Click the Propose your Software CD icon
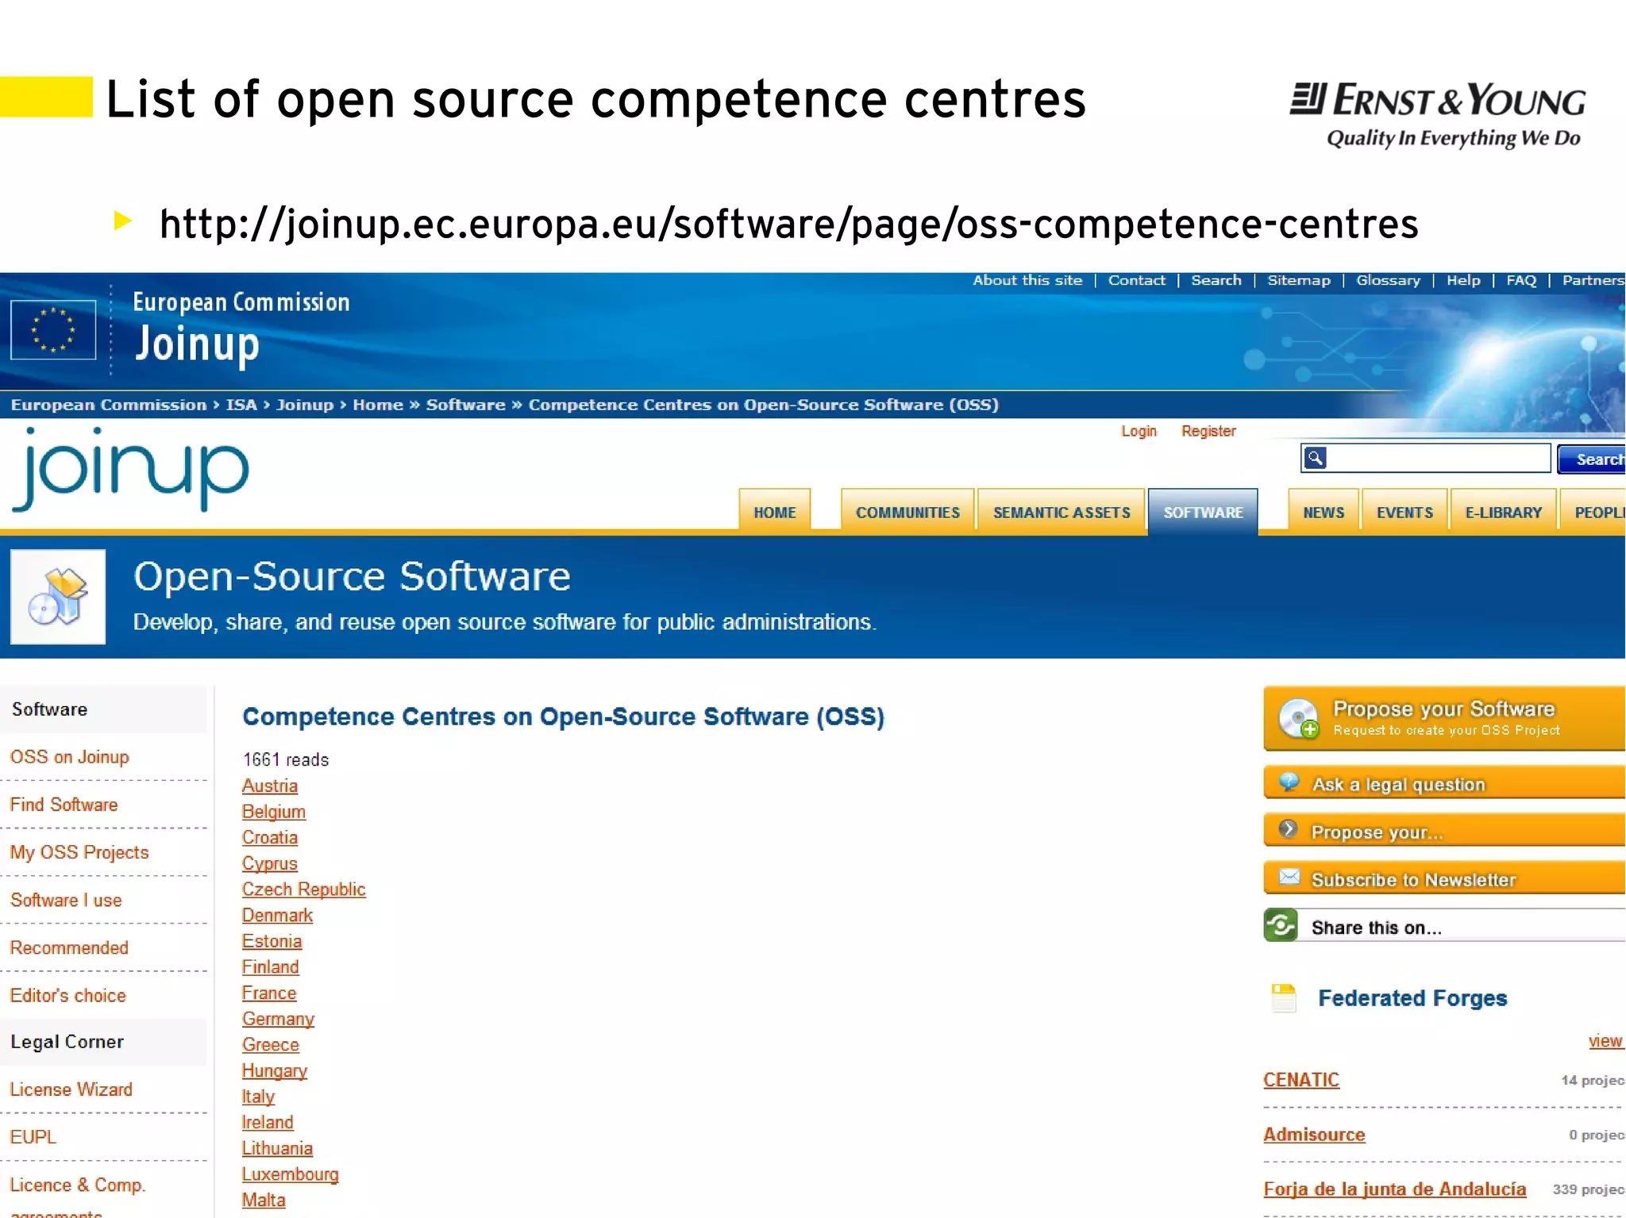The height and width of the screenshot is (1218, 1626). click(x=1299, y=718)
